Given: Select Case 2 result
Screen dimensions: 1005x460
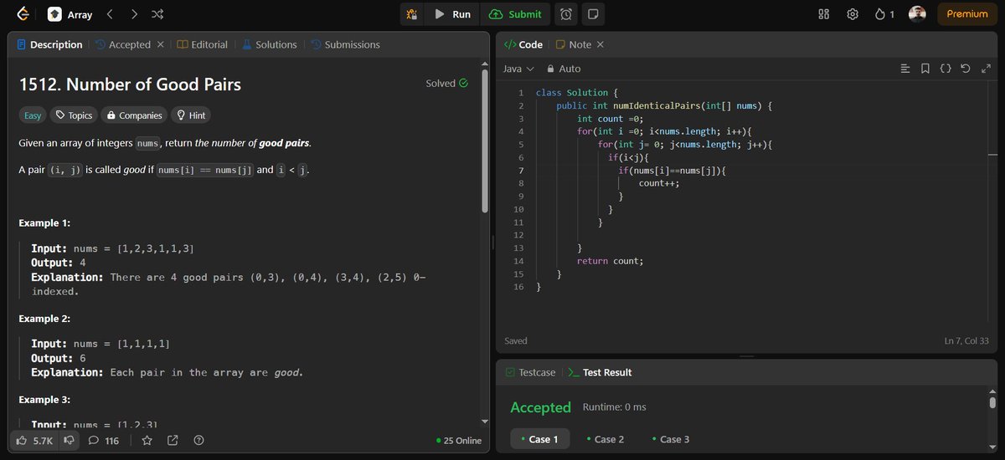Looking at the screenshot, I should coord(606,439).
